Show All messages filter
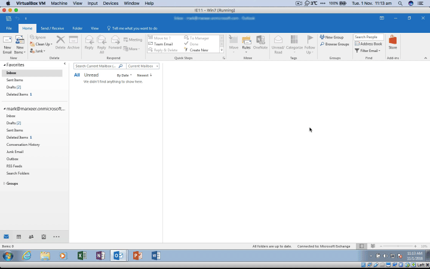Viewport: 430px width, 269px height. [77, 75]
